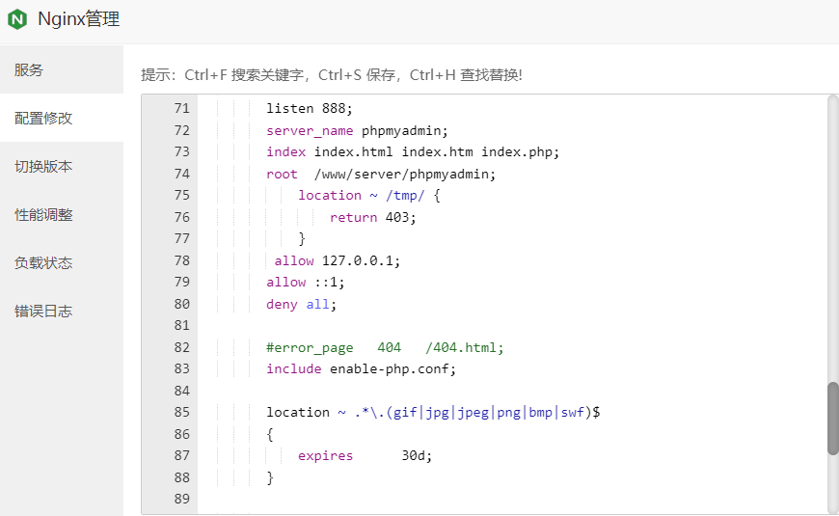Click 'root /www/server/phpmyadmin;' line
This screenshot has width=839, height=516.
pos(381,174)
